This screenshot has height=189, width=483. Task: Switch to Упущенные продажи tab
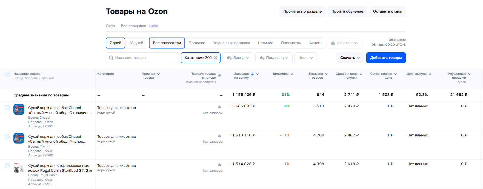click(x=232, y=43)
